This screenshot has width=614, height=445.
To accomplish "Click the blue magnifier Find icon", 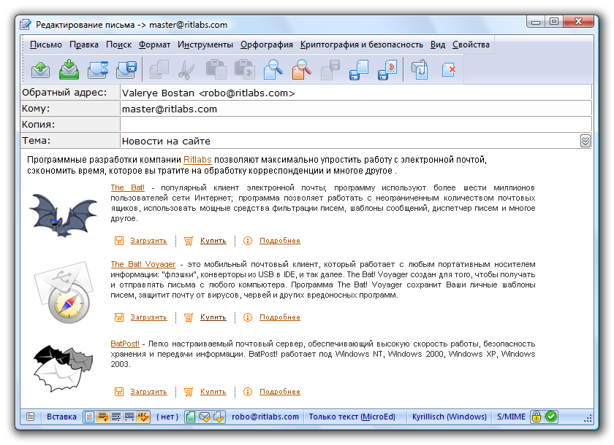I will point(273,70).
